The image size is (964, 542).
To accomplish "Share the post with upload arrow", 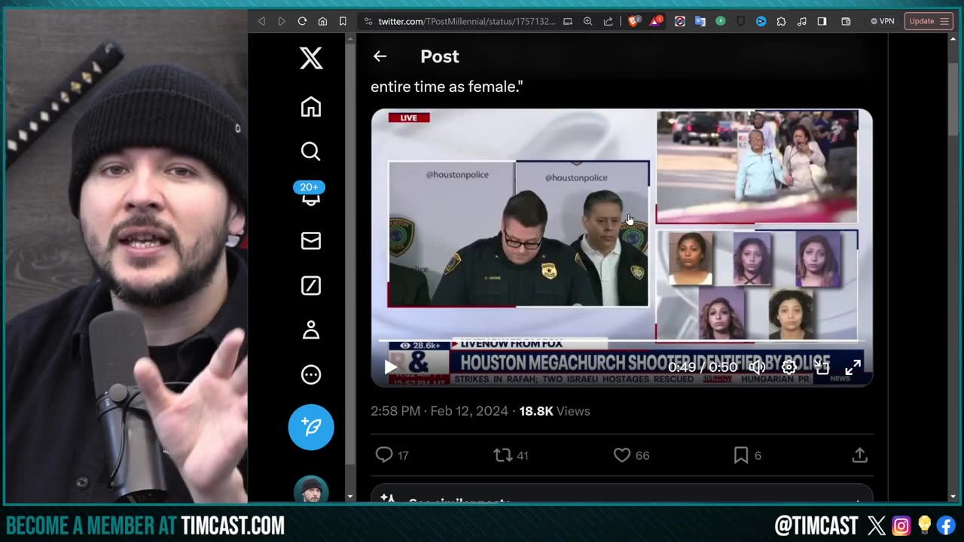I will click(859, 455).
